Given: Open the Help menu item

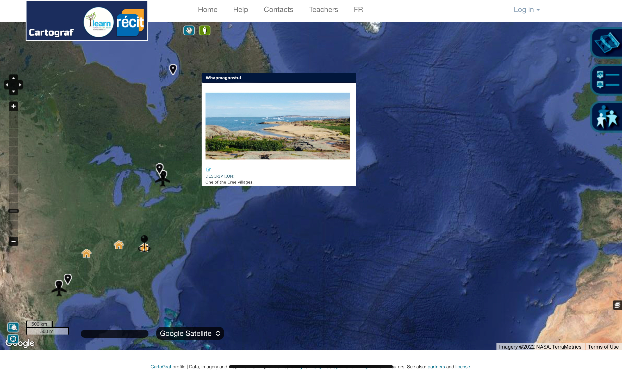Looking at the screenshot, I should [240, 10].
